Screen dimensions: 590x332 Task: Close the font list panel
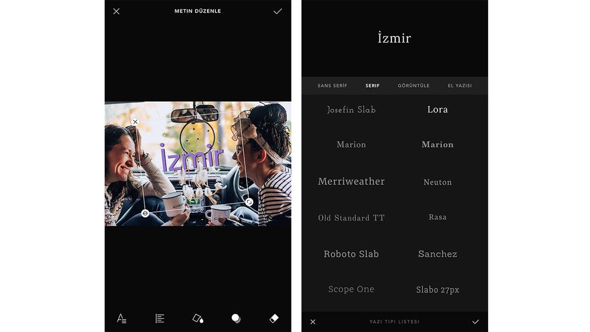point(313,322)
